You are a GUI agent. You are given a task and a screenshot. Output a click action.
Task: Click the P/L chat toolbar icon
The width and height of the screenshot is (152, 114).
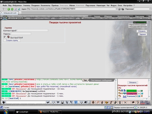71,102
